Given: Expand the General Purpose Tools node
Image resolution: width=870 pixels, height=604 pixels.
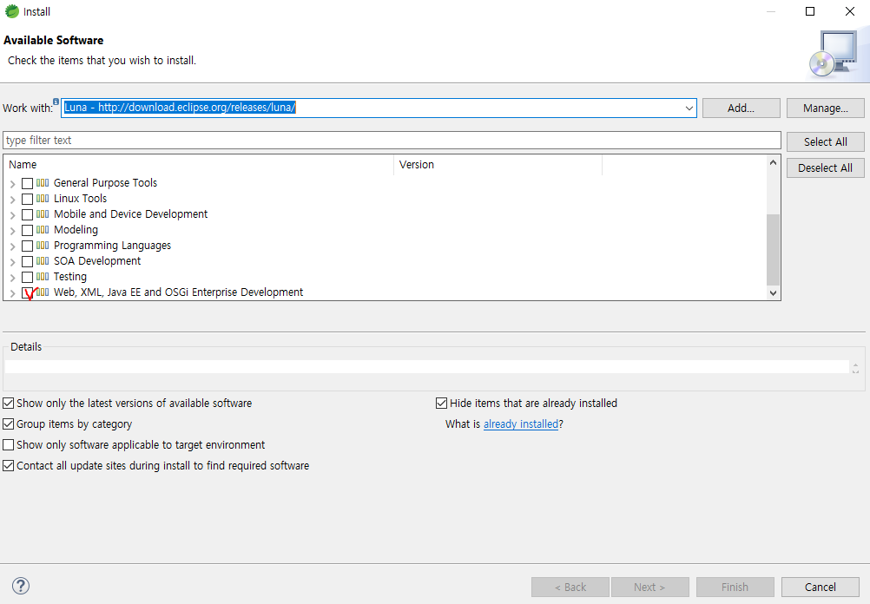Looking at the screenshot, I should click(13, 184).
